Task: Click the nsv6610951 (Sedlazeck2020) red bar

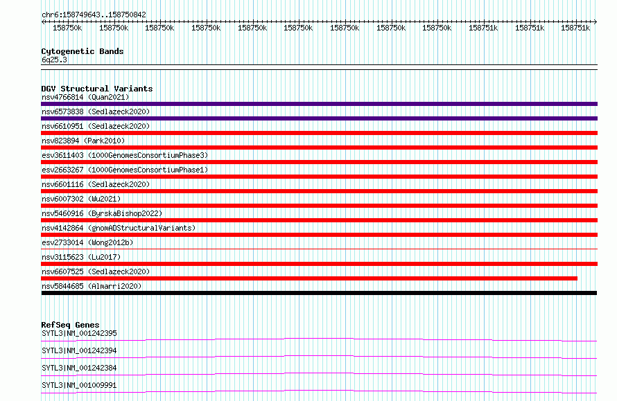Action: (x=319, y=133)
